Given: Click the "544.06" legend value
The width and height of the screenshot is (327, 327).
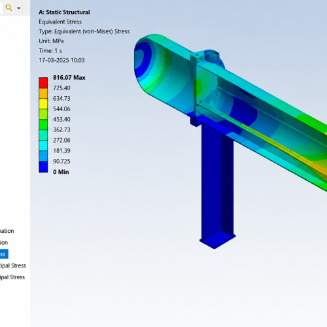Looking at the screenshot, I should [x=61, y=109].
